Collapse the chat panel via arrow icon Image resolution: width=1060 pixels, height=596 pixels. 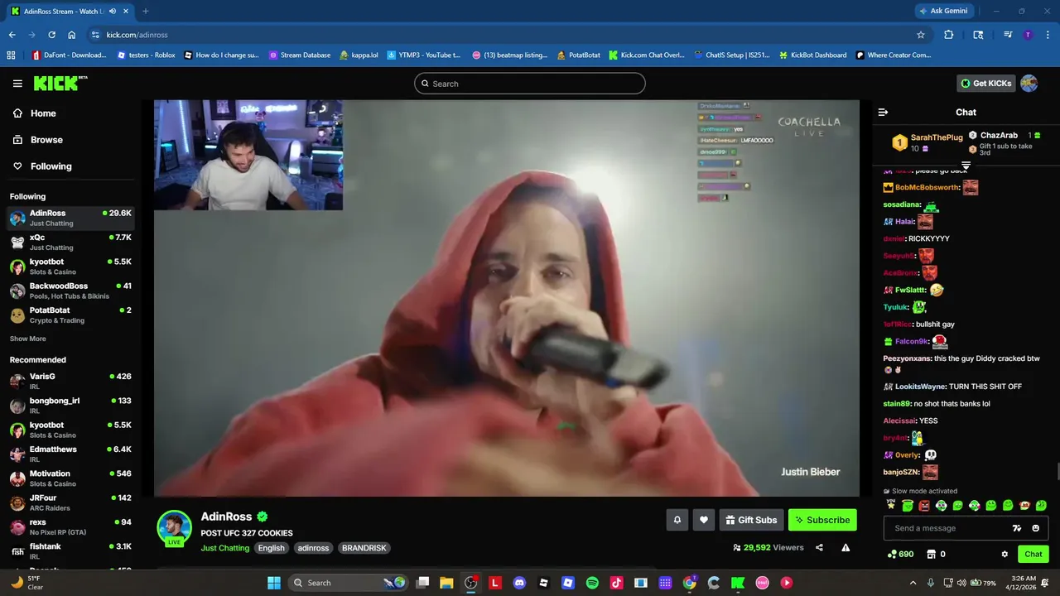pos(883,112)
